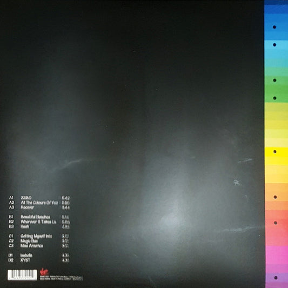Select track All The Colours Of You
The height and width of the screenshot is (288, 288).
[x=39, y=203]
